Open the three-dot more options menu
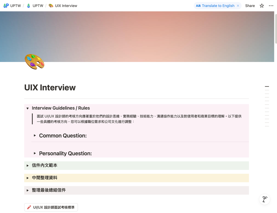This screenshot has height=213, width=277. [x=271, y=6]
